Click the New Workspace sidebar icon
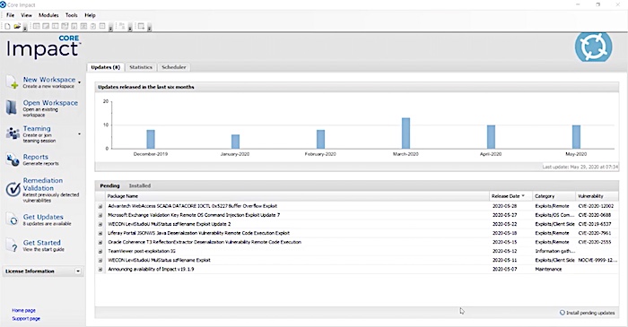The width and height of the screenshot is (628, 327). (13, 82)
